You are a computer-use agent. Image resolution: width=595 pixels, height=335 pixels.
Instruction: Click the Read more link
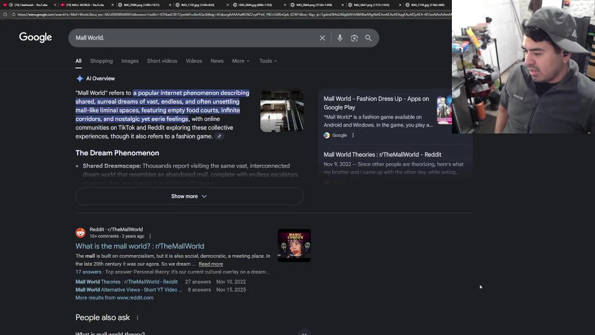click(211, 264)
